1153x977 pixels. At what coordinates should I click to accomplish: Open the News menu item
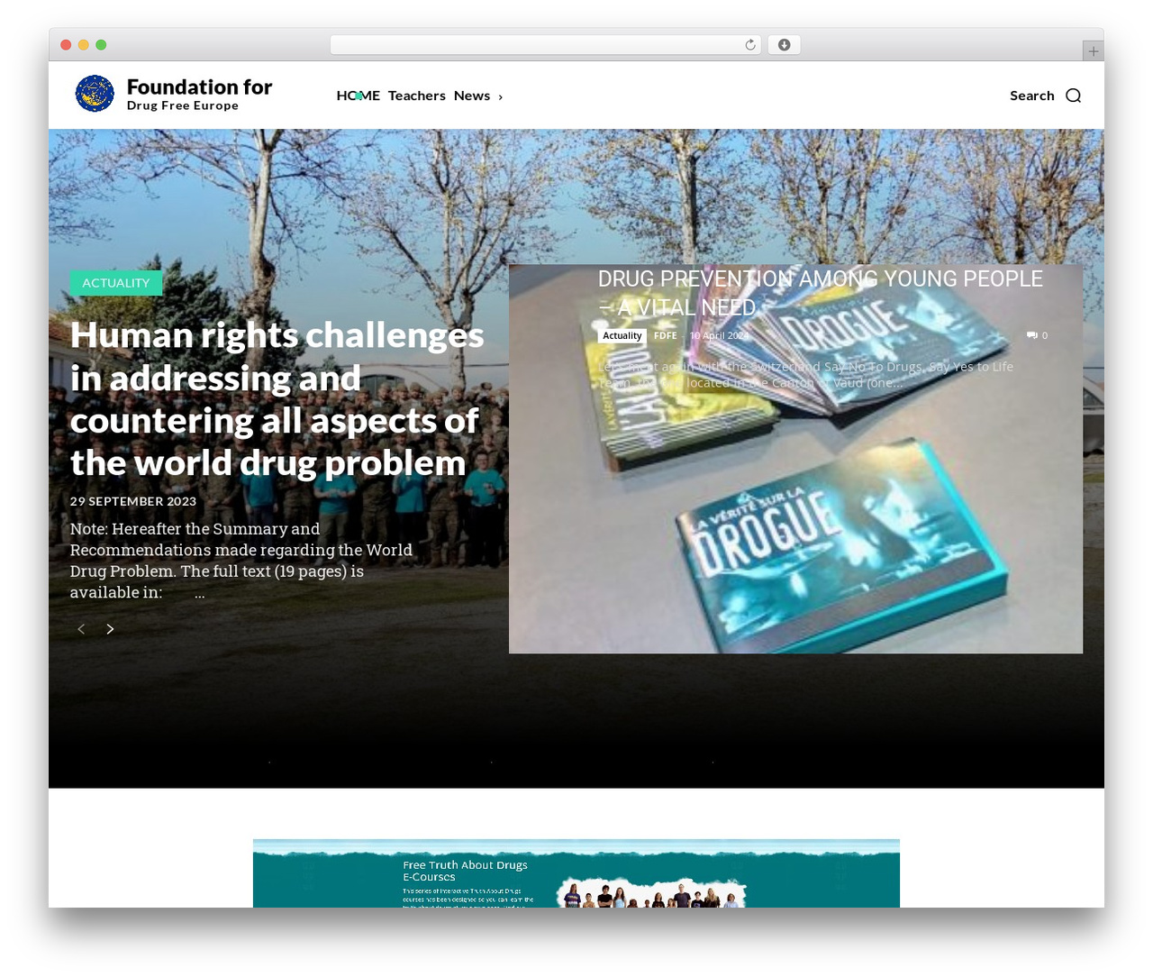click(x=472, y=96)
